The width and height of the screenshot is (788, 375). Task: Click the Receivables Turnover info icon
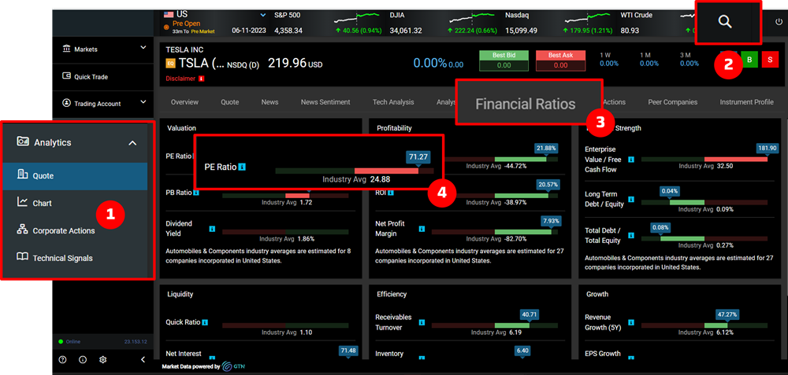pos(422,322)
